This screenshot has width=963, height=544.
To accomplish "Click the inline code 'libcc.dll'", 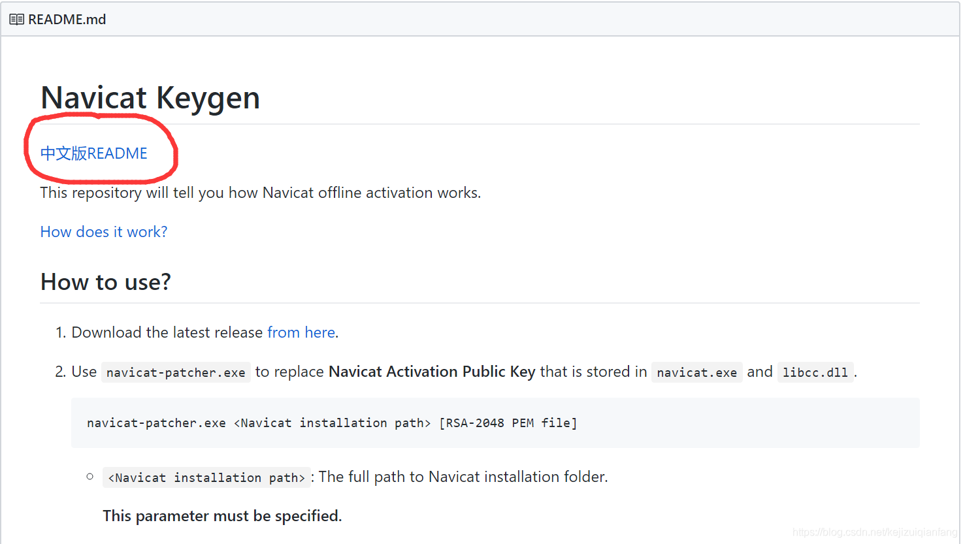I will (x=815, y=372).
